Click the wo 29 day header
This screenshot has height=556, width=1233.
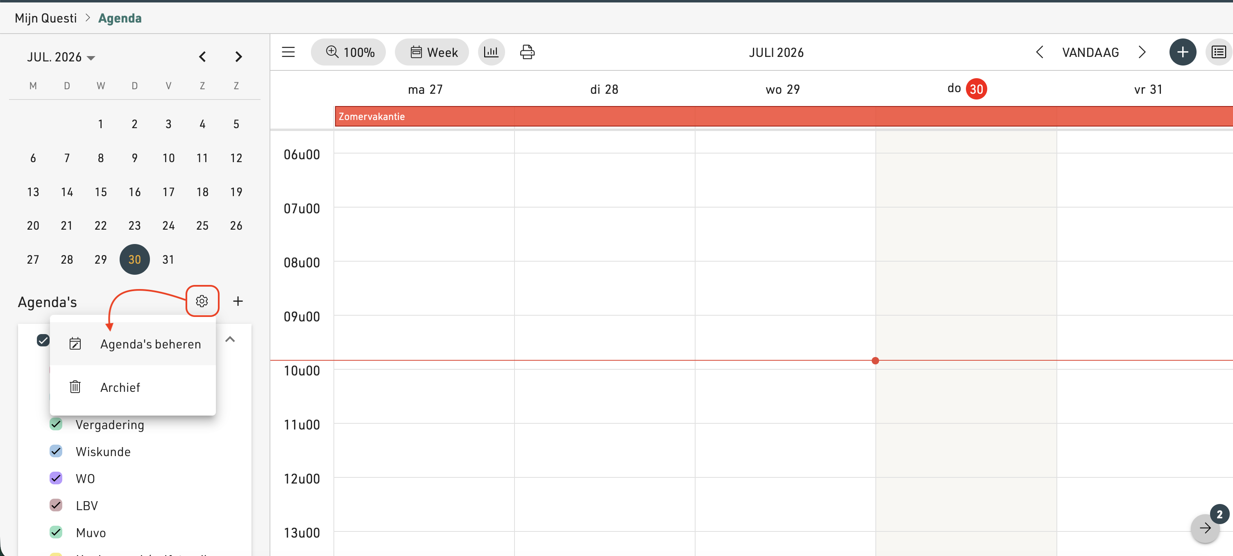782,90
